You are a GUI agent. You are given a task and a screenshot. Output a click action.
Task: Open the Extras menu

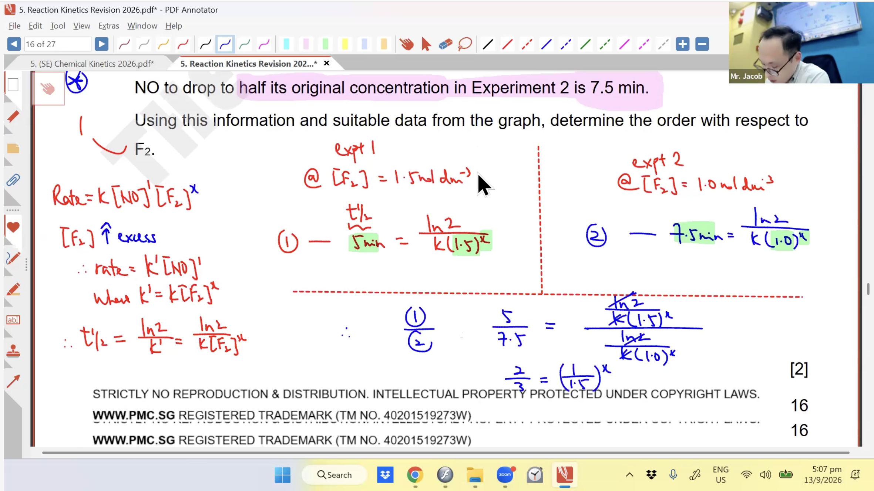[x=108, y=26]
